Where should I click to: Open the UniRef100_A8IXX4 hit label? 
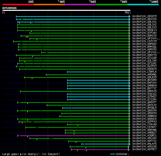click(144, 19)
